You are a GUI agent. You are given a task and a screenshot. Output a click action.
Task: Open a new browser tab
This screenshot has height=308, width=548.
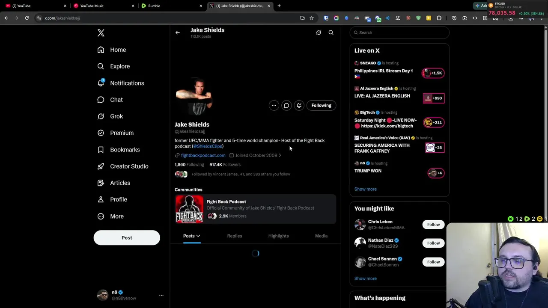(x=279, y=6)
